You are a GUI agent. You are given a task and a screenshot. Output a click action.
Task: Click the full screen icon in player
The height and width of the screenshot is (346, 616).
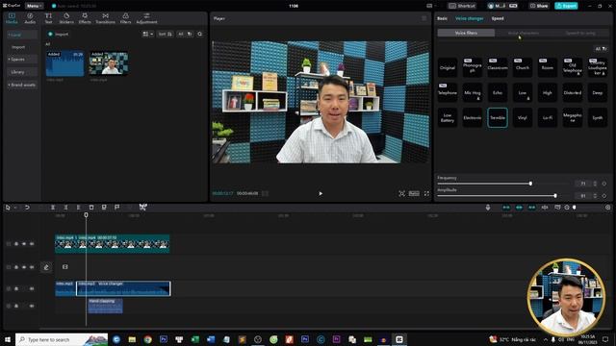tap(426, 193)
